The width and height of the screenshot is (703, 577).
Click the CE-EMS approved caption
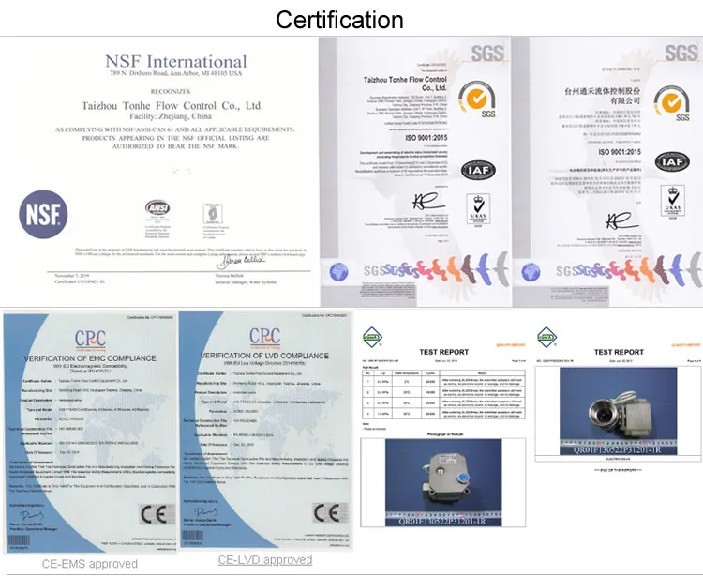90,564
